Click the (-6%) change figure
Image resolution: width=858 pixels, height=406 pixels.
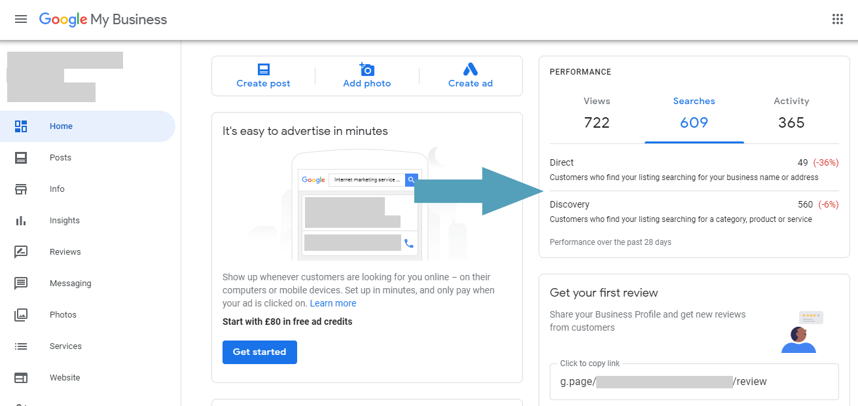point(828,204)
